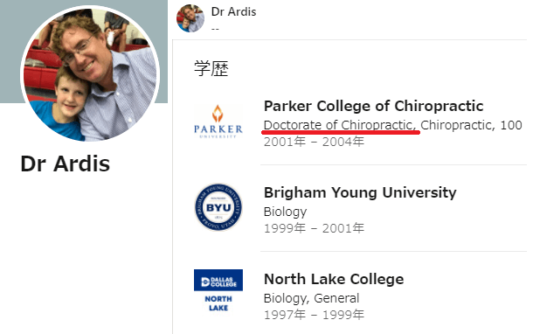Click the Dallas College North Lake logo

pos(218,291)
